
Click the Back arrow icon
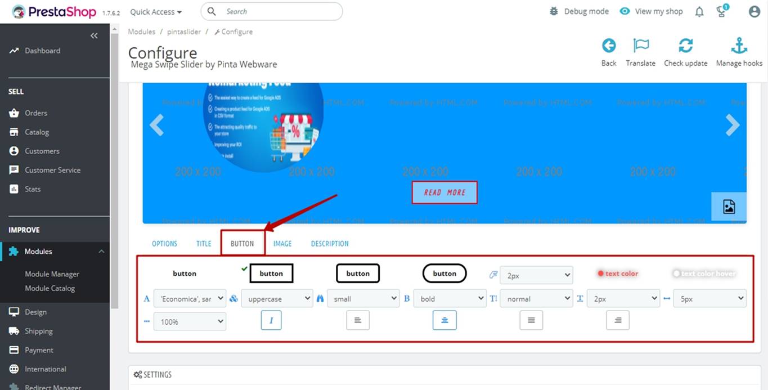[x=609, y=46]
